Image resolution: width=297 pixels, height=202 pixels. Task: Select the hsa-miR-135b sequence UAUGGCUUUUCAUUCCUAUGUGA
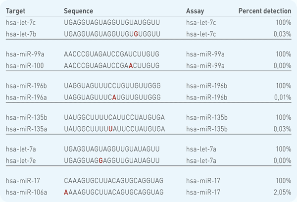pos(114,117)
